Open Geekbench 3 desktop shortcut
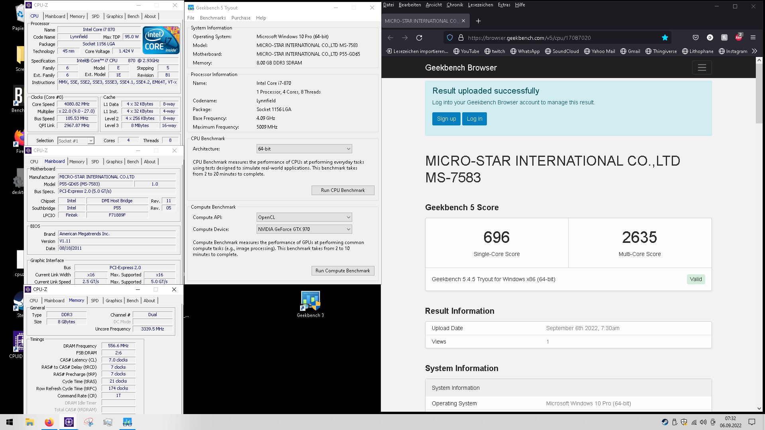 [310, 304]
